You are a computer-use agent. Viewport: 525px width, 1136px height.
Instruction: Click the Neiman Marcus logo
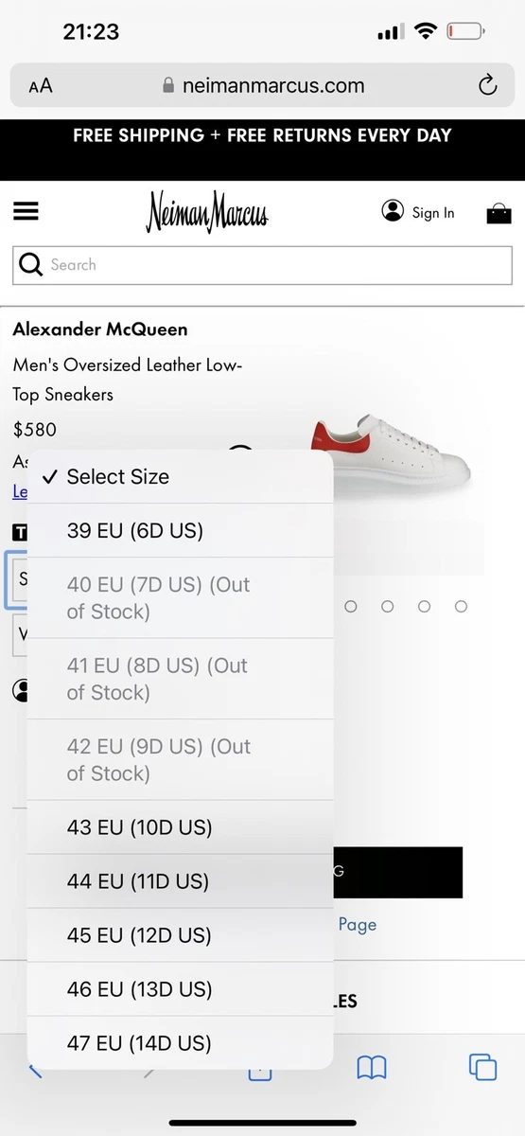click(207, 212)
